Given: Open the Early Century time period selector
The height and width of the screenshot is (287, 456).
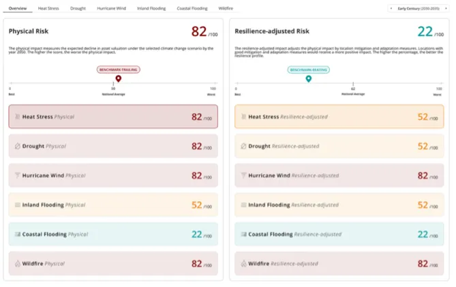Looking at the screenshot, I should [419, 8].
